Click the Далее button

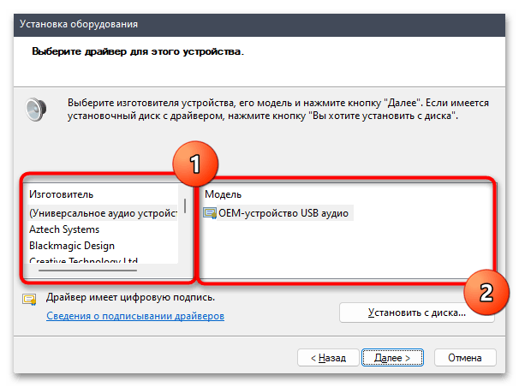(x=392, y=358)
